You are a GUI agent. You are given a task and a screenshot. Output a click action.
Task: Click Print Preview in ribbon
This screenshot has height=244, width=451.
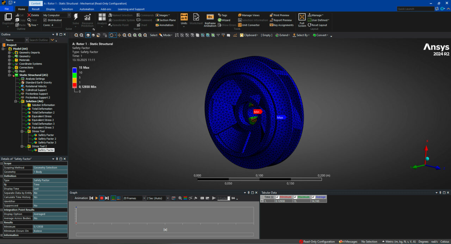pyautogui.click(x=281, y=15)
